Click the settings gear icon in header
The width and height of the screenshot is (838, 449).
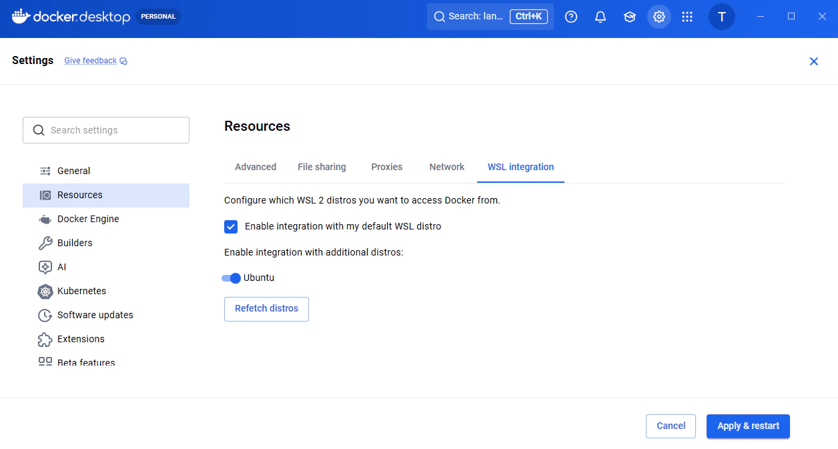[659, 17]
